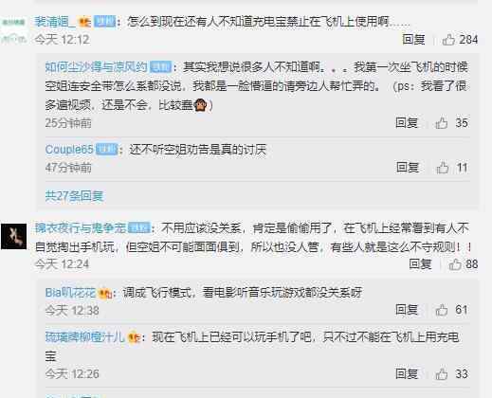Like Bia叽花花's reply about flight mode

(x=442, y=310)
